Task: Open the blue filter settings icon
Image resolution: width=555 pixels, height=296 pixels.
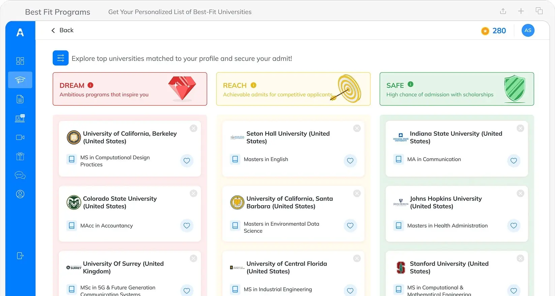Action: click(x=61, y=58)
